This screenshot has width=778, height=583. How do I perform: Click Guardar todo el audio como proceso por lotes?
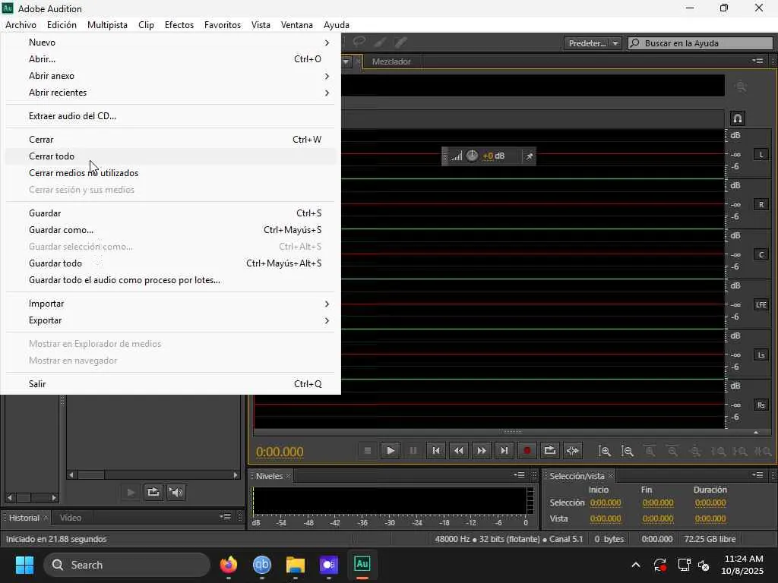coord(171,280)
